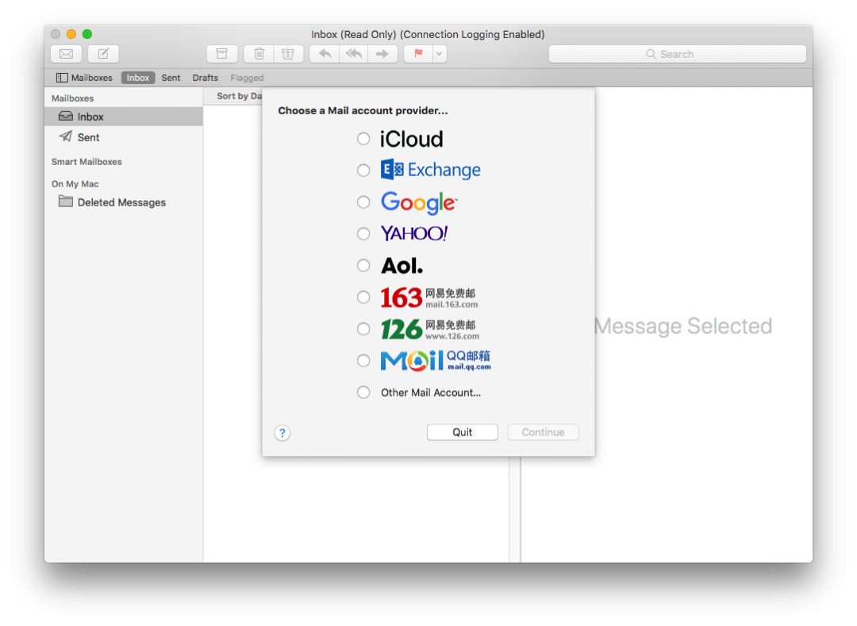Click the Yahoo logo
The width and height of the screenshot is (857, 626).
click(x=414, y=234)
